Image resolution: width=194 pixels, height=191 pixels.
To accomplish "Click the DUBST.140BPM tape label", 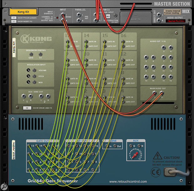I will tap(13, 150).
